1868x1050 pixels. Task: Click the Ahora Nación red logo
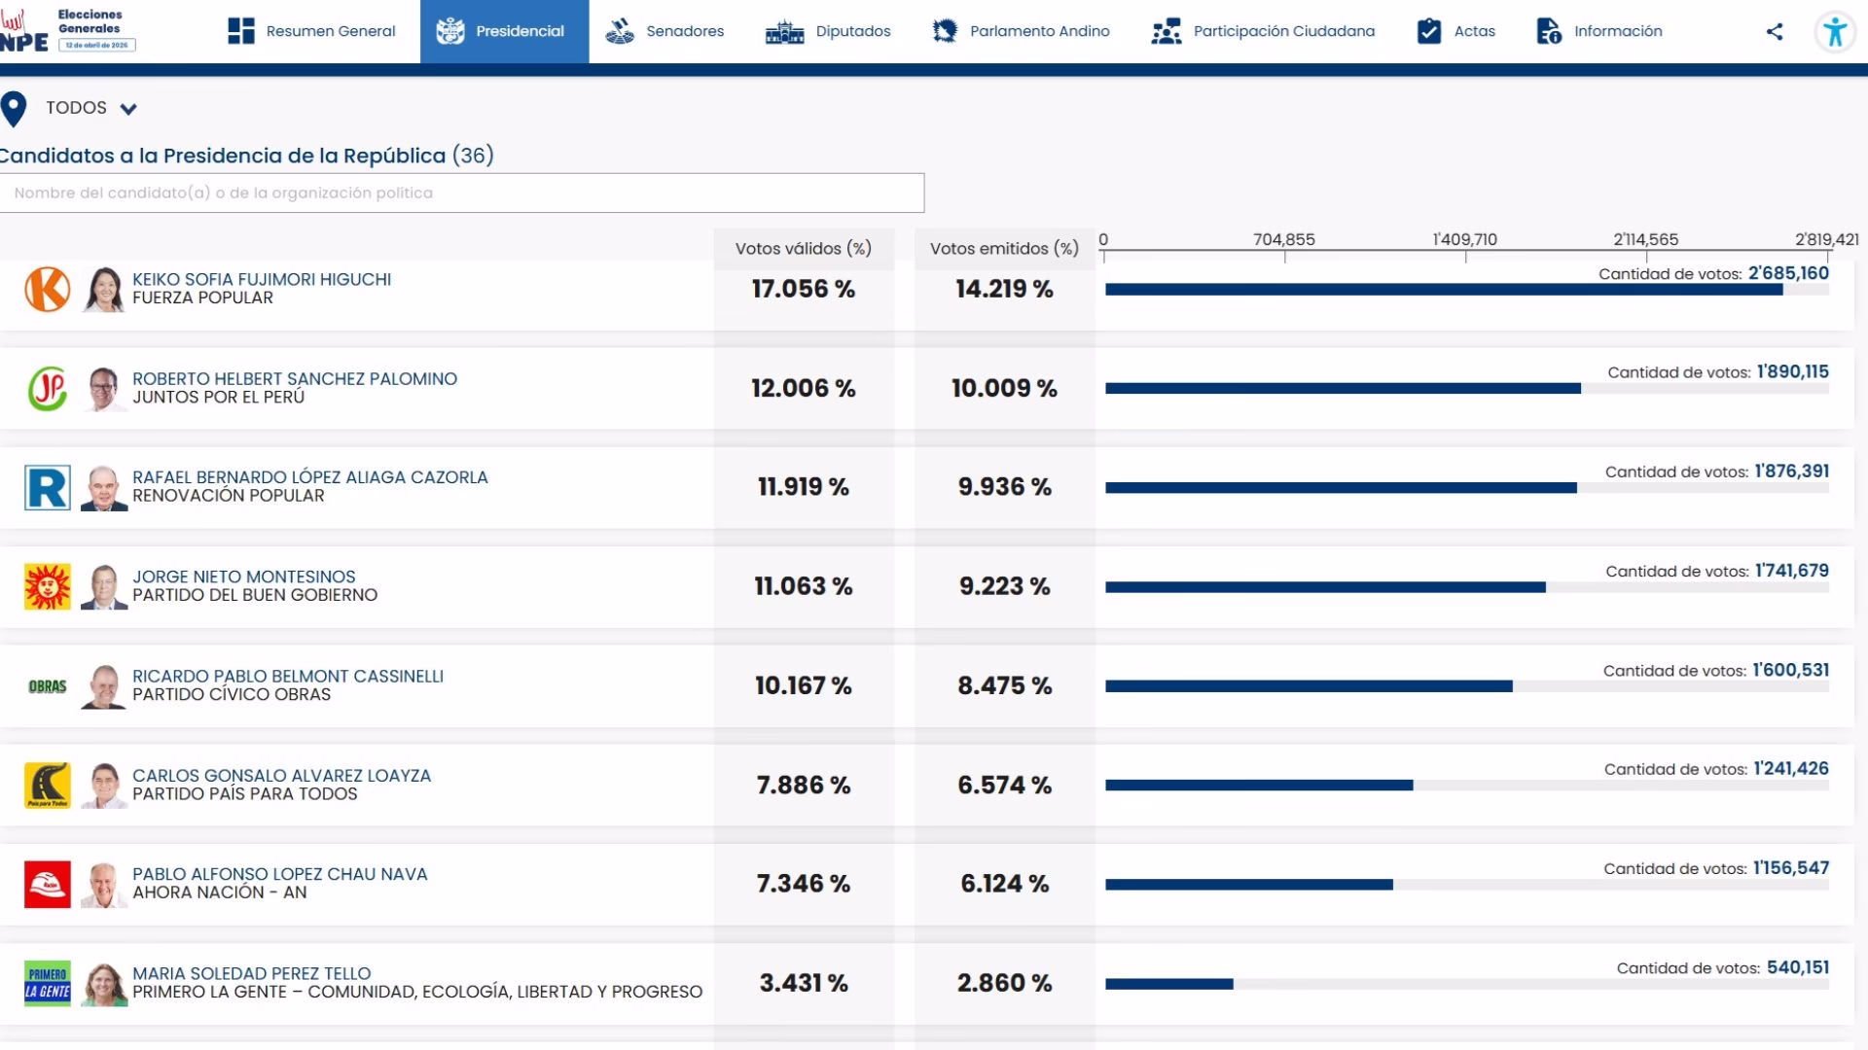[x=48, y=885]
